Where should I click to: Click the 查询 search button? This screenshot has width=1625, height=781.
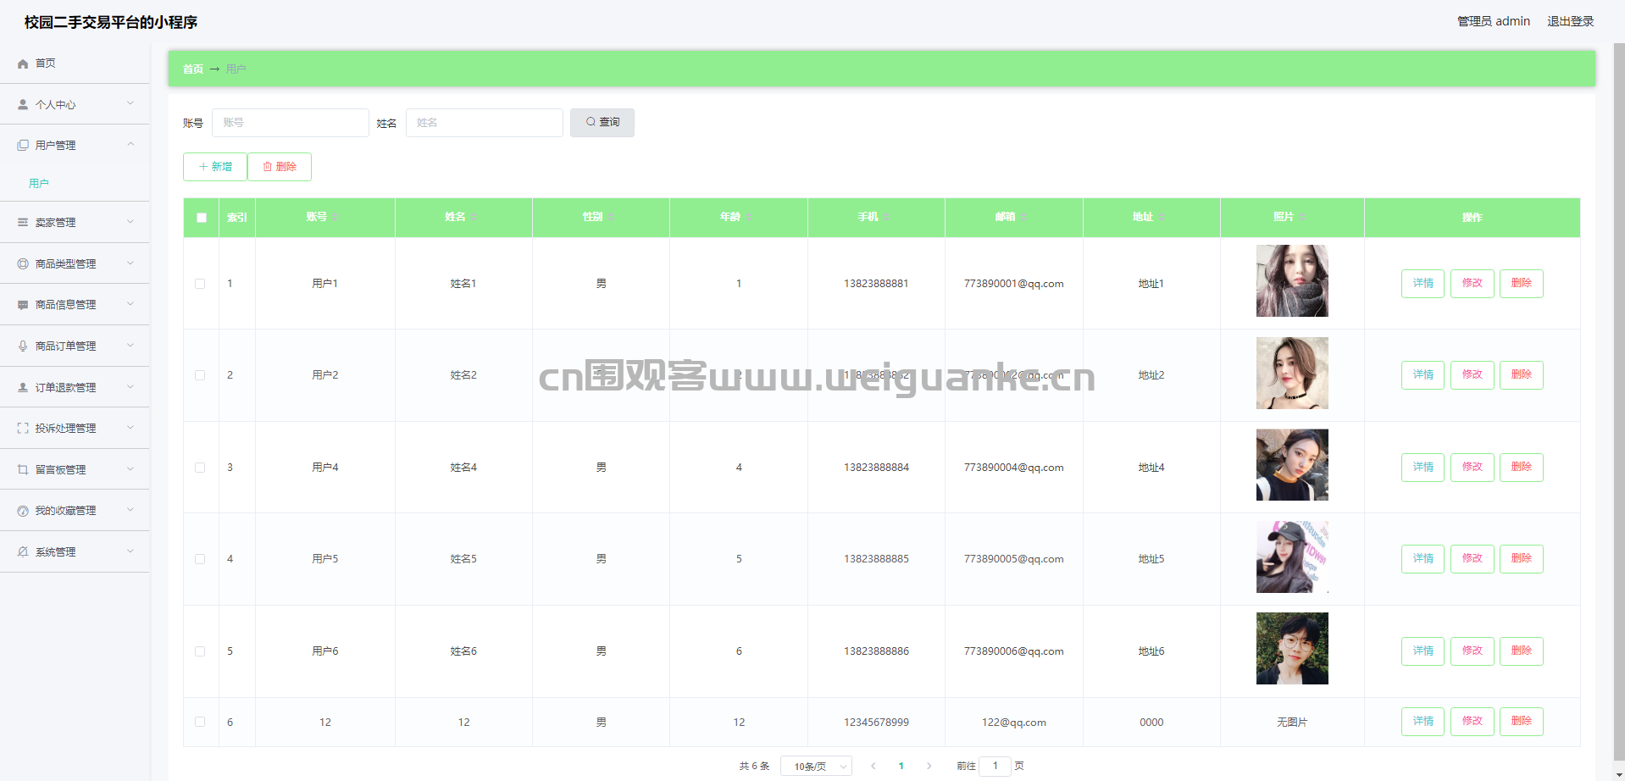(602, 123)
